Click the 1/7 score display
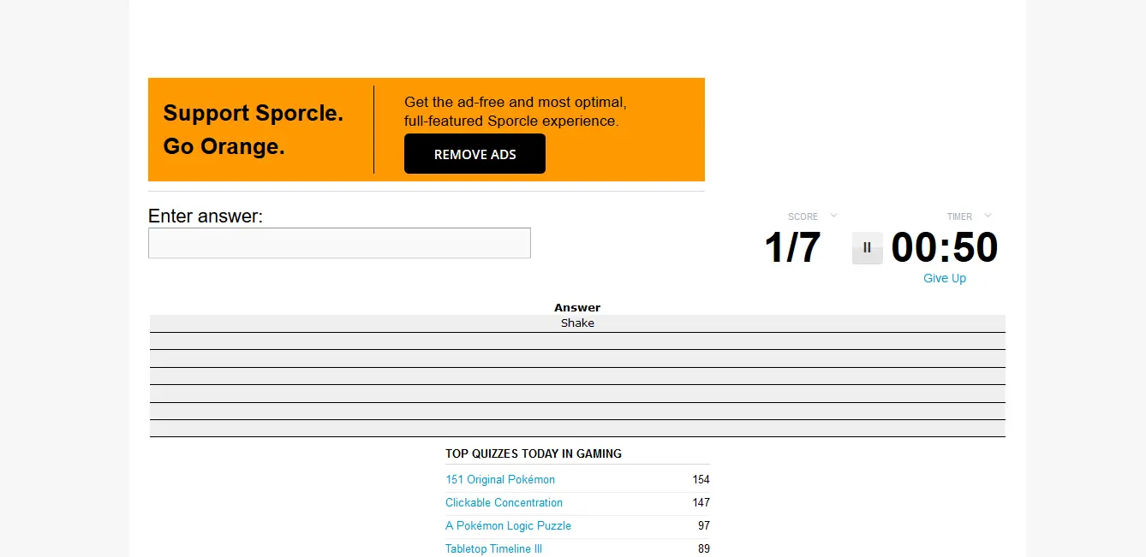Viewport: 1146px width, 557px height. [x=792, y=248]
